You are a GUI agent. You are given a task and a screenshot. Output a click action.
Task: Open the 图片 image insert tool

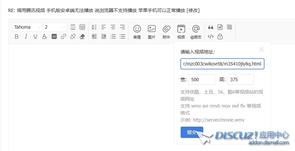coord(152,32)
